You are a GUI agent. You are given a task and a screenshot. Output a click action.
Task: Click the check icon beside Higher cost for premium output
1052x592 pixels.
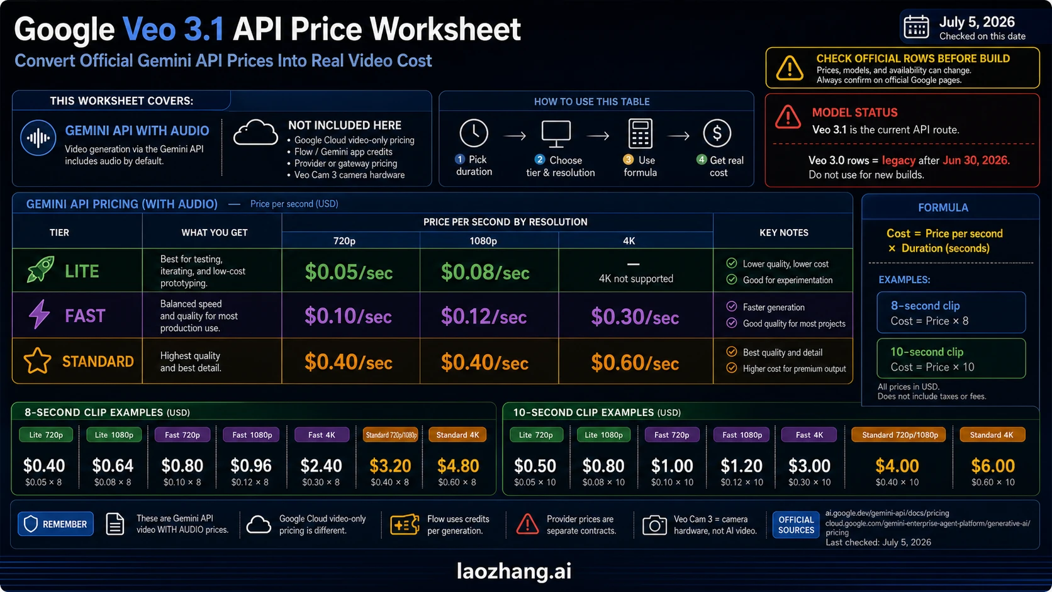[x=731, y=368]
